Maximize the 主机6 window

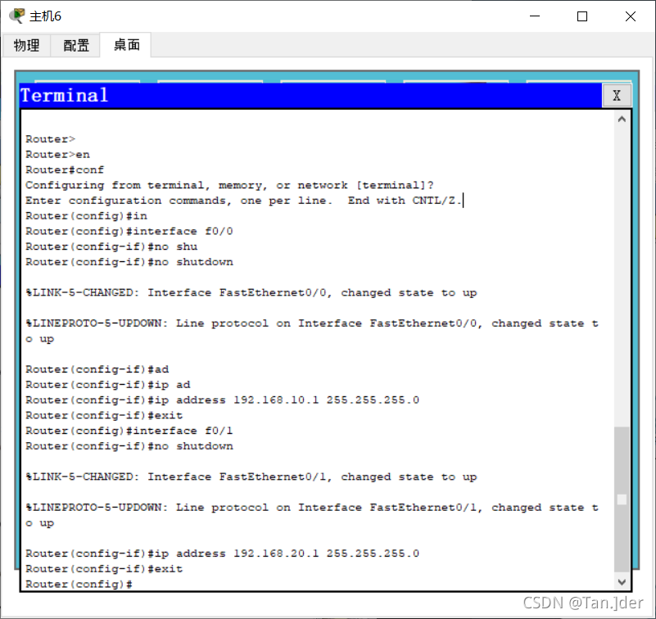pos(582,16)
